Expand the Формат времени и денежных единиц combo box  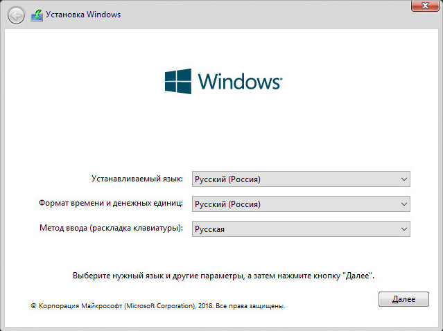tap(301, 204)
